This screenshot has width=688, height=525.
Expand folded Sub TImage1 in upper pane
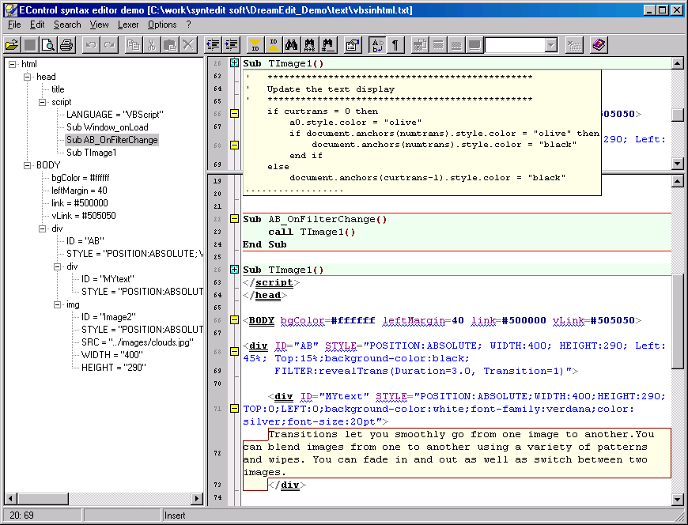click(x=234, y=63)
